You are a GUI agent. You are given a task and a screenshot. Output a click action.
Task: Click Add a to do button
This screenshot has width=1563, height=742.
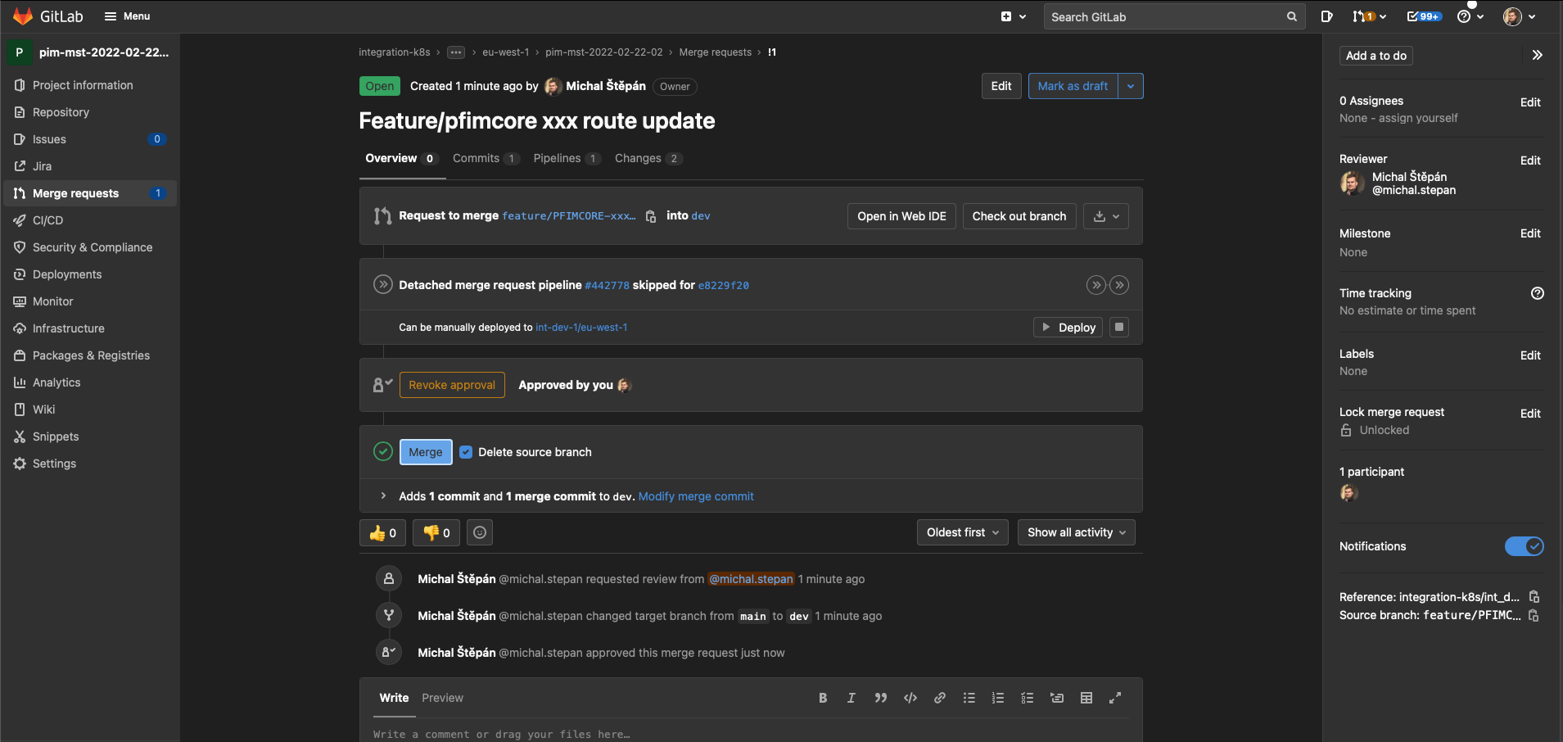click(1376, 56)
